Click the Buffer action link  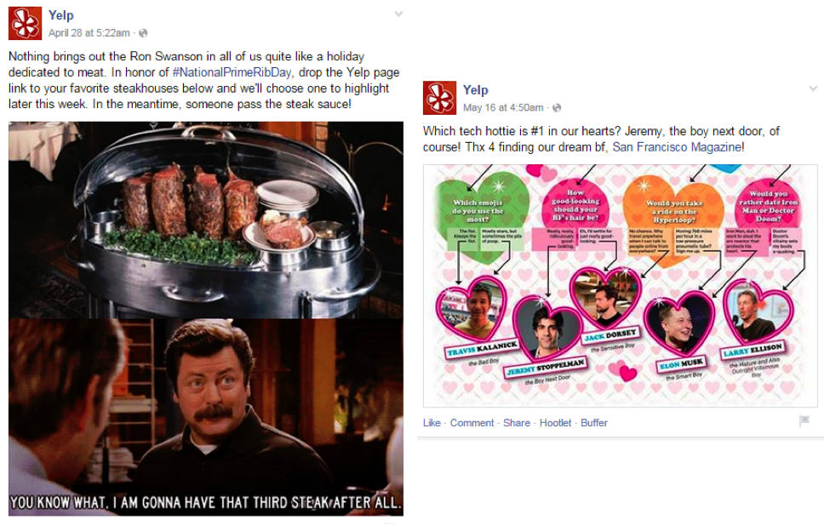pyautogui.click(x=594, y=423)
